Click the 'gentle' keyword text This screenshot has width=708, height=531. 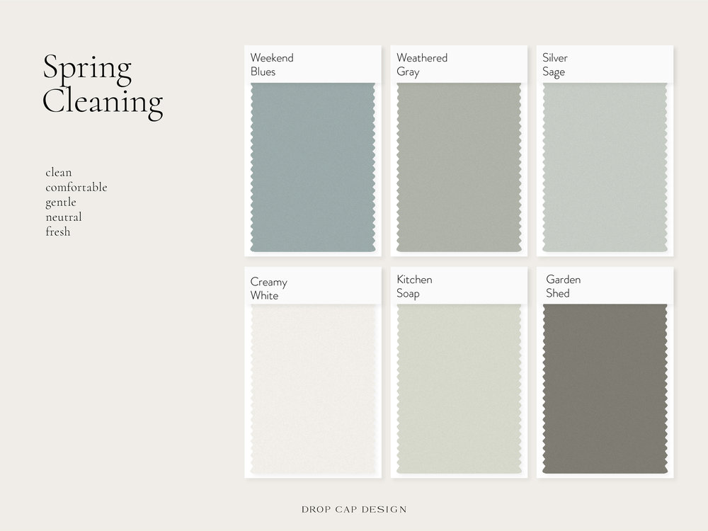tap(61, 202)
